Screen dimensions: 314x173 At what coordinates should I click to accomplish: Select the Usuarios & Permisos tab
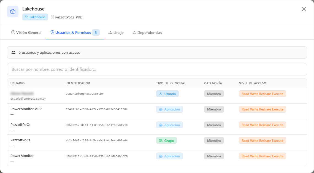coord(75,33)
